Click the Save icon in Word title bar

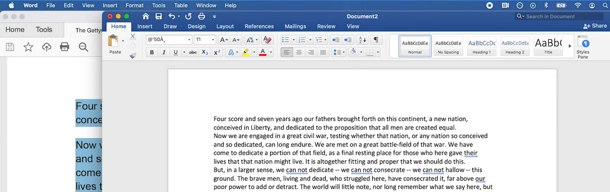[159, 17]
